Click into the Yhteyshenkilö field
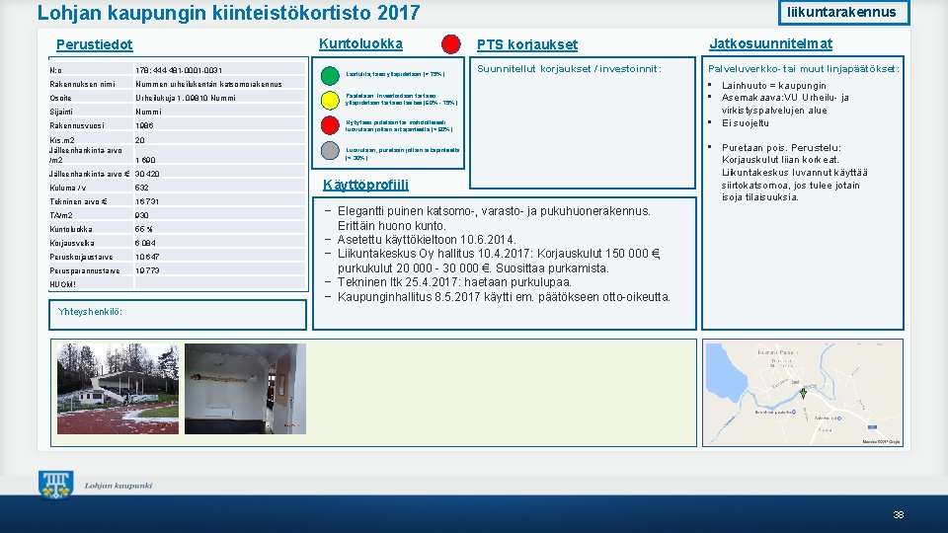This screenshot has width=948, height=533. (x=178, y=315)
